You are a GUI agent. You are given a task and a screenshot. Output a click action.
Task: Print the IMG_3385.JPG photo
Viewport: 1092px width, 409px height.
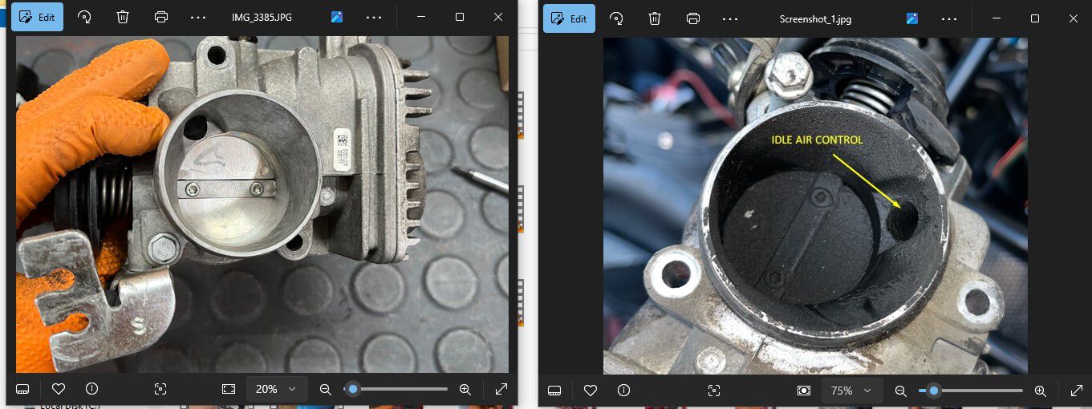click(x=161, y=17)
